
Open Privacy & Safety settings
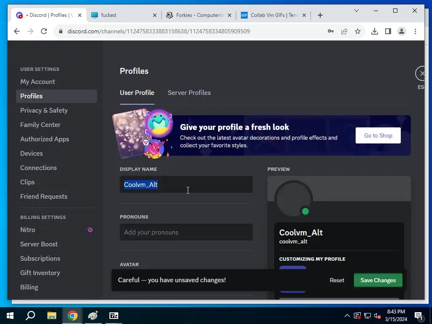pyautogui.click(x=57, y=111)
